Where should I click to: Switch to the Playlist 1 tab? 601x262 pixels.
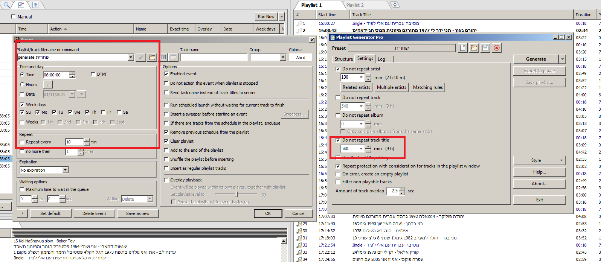coord(311,5)
